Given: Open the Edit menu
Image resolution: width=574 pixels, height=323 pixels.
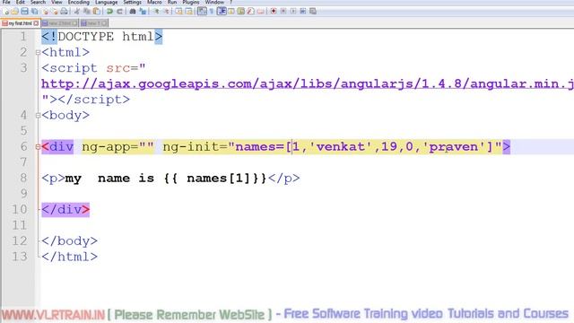Looking at the screenshot, I should tap(20, 2).
